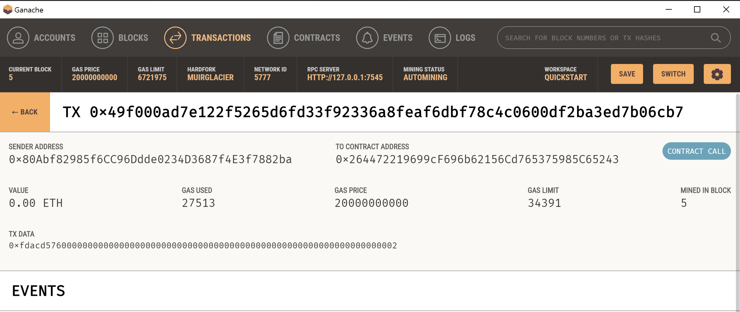
Task: Click contract address 0x264472219699…
Action: pyautogui.click(x=477, y=159)
